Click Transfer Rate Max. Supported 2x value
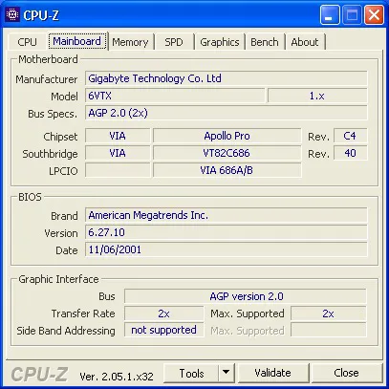The image size is (389, 389). [x=329, y=313]
